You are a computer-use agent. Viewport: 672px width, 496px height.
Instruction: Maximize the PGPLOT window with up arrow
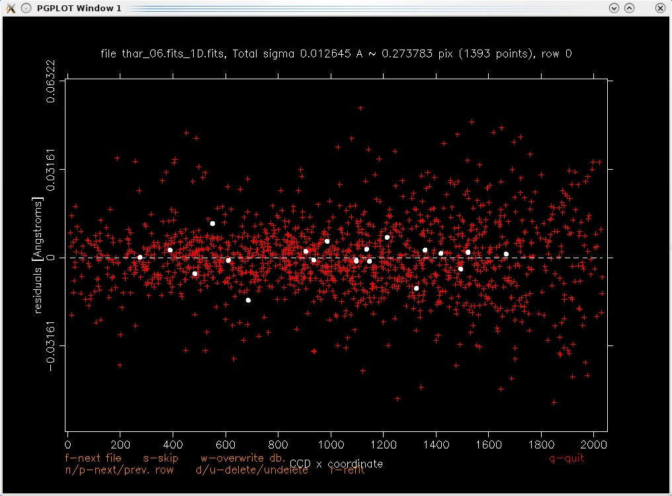[629, 8]
